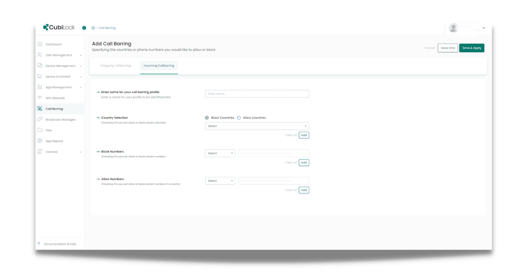Click the CubiLock logo
Screen dimensions: 522x273
[x=59, y=27]
